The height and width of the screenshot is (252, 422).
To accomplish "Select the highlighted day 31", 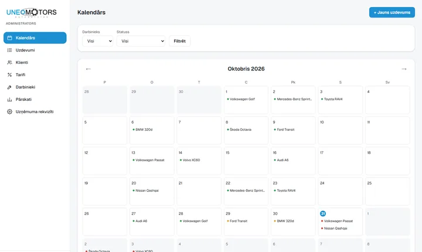I will (323, 213).
